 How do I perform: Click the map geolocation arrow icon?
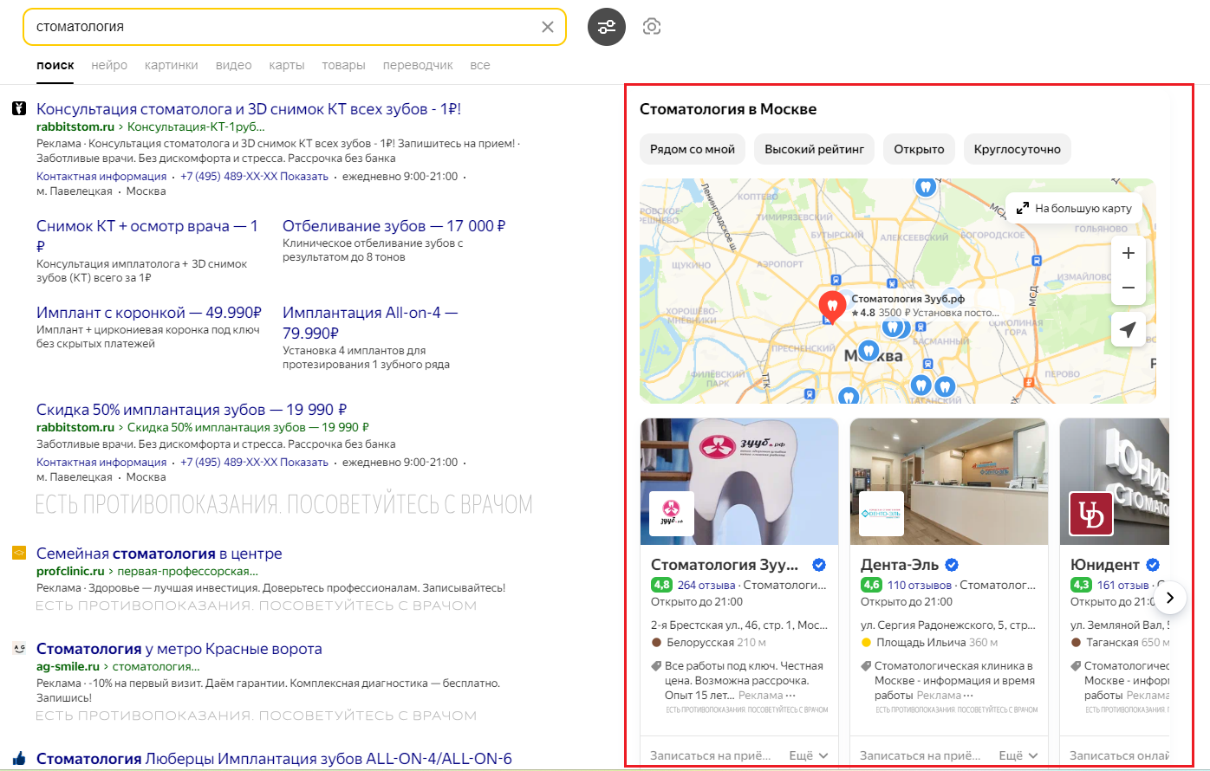1128,330
